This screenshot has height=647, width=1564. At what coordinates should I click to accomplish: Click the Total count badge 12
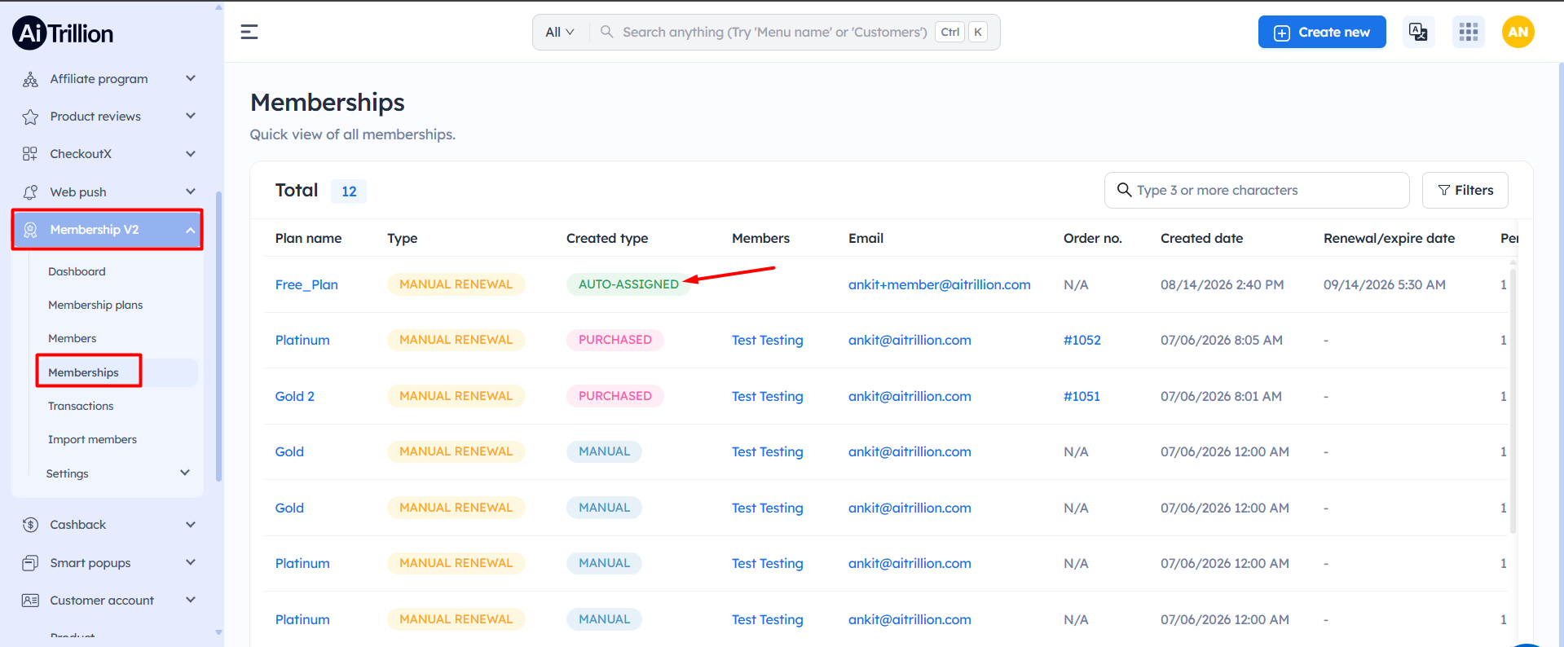(x=349, y=191)
